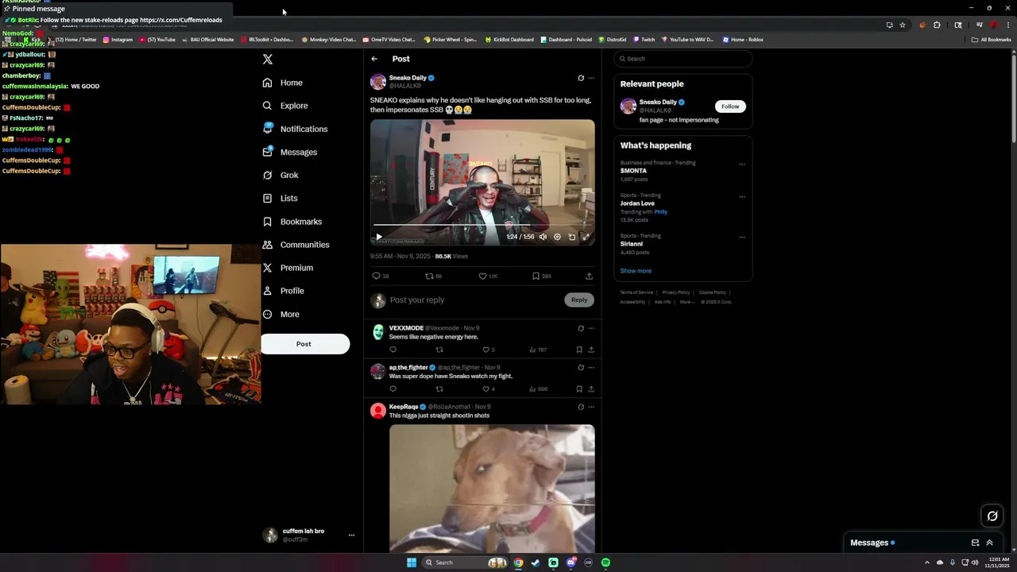Open Notifications in the sidebar
Image resolution: width=1017 pixels, height=572 pixels.
click(295, 129)
